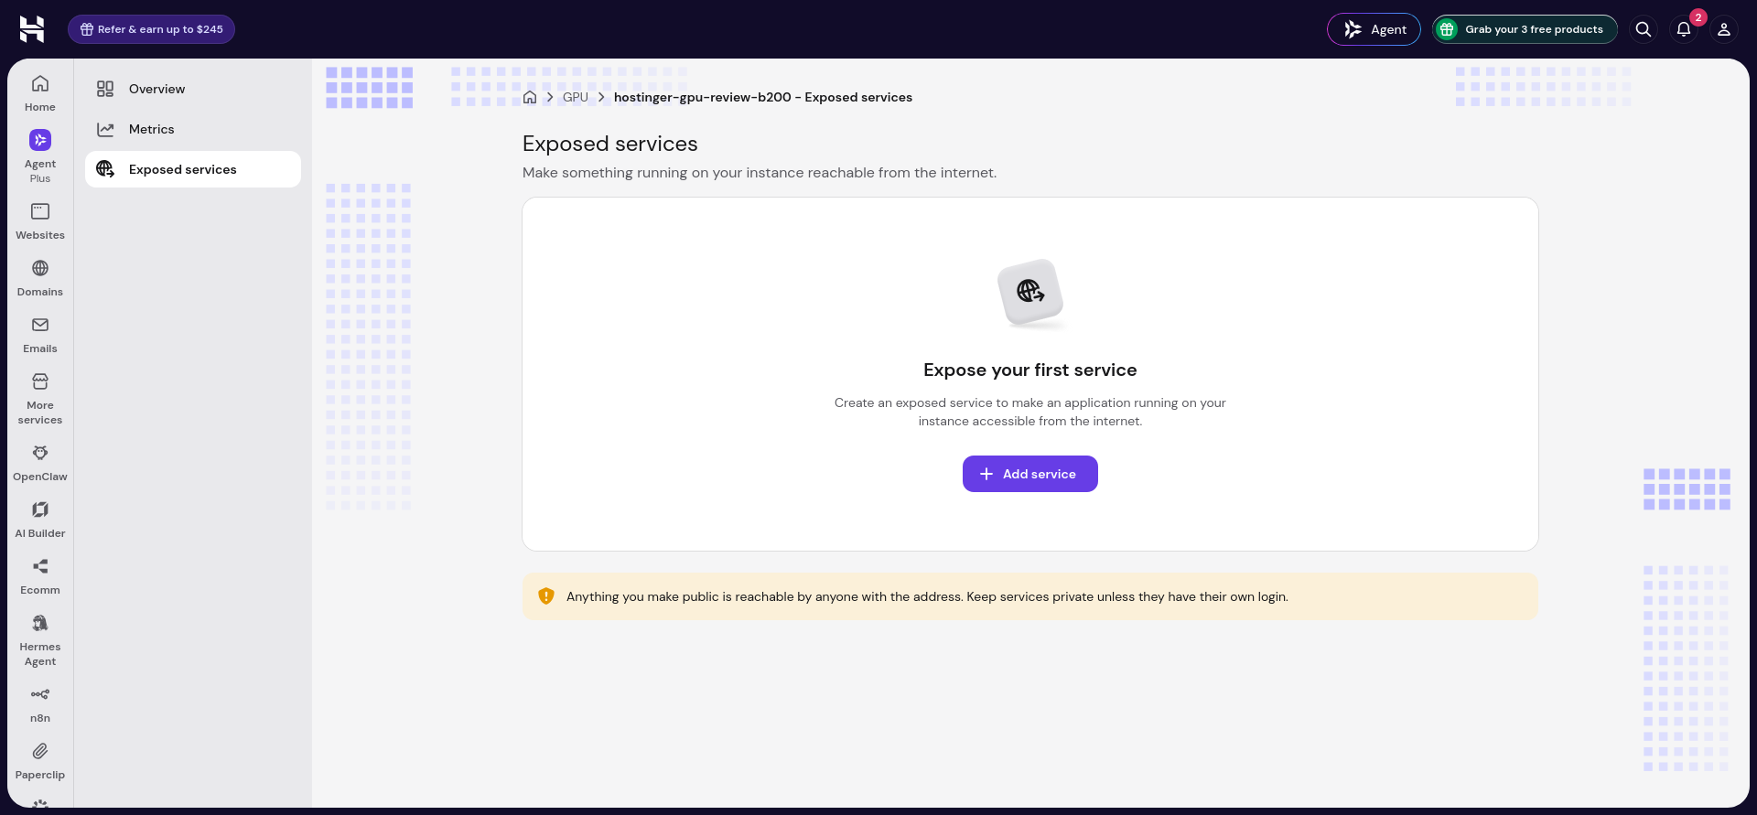Open the user profile icon
The image size is (1757, 815).
pyautogui.click(x=1724, y=29)
